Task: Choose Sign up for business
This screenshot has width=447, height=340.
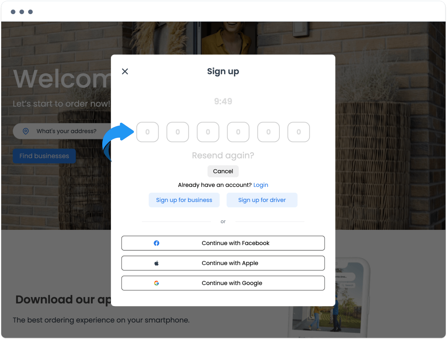Action: point(184,200)
